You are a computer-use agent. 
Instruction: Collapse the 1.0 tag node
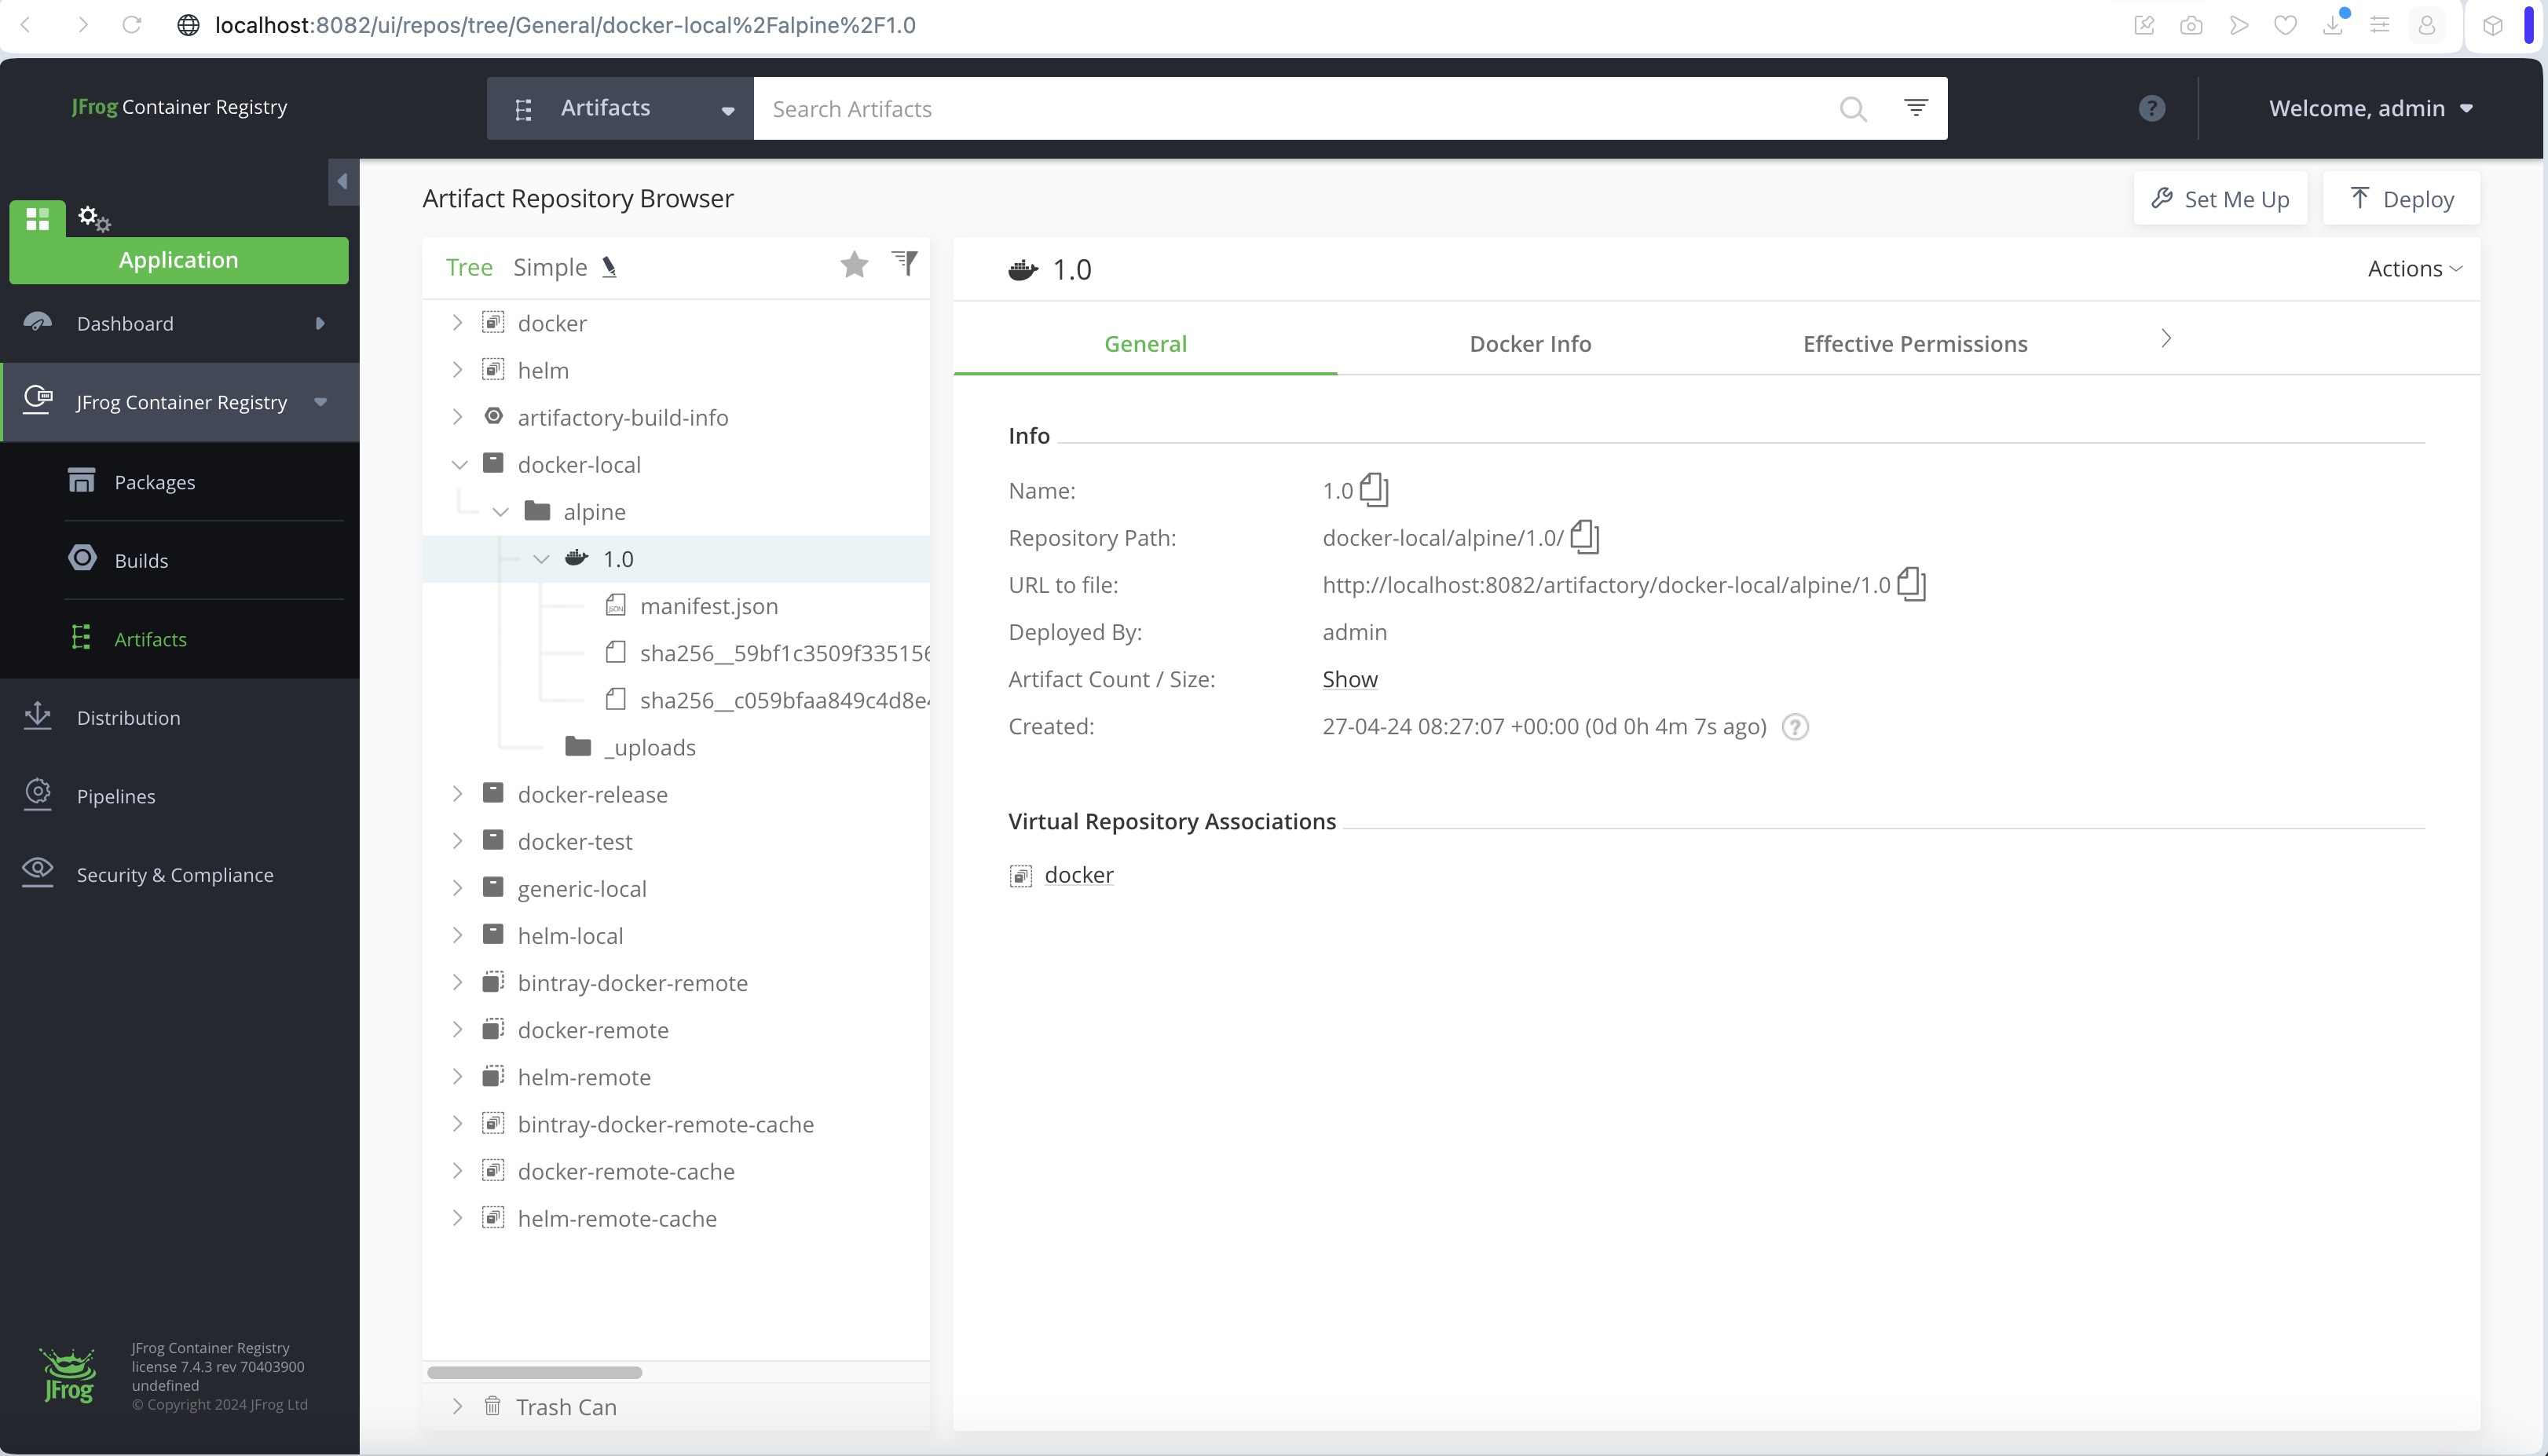coord(541,558)
